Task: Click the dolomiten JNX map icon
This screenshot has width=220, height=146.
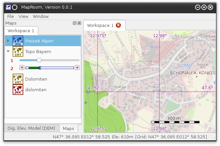Action: pos(18,90)
